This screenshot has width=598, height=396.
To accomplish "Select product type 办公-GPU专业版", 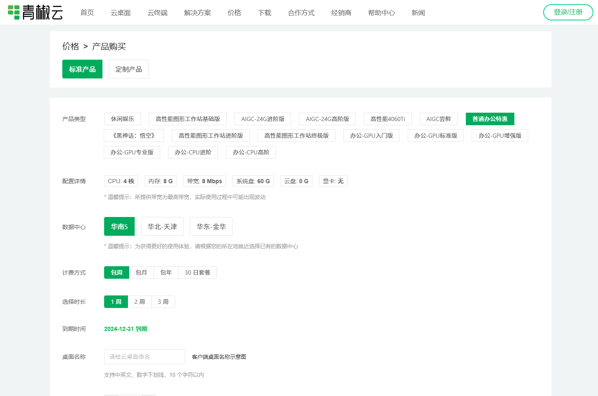I will (132, 152).
